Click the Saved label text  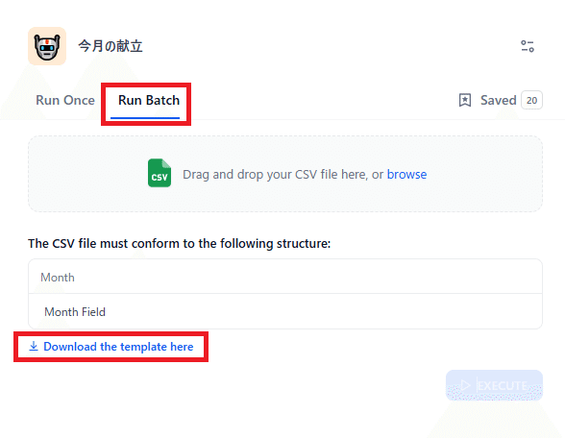point(499,100)
